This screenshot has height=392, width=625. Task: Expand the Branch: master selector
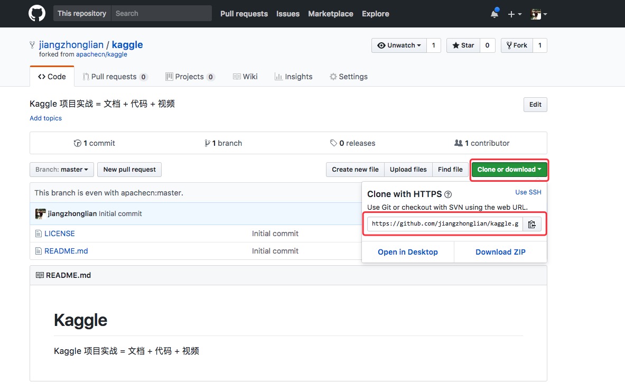62,170
